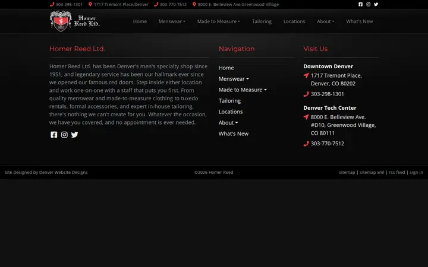Viewport: 428px width, 267px height.
Task: Go to Tailoring in header menu
Action: point(262,21)
